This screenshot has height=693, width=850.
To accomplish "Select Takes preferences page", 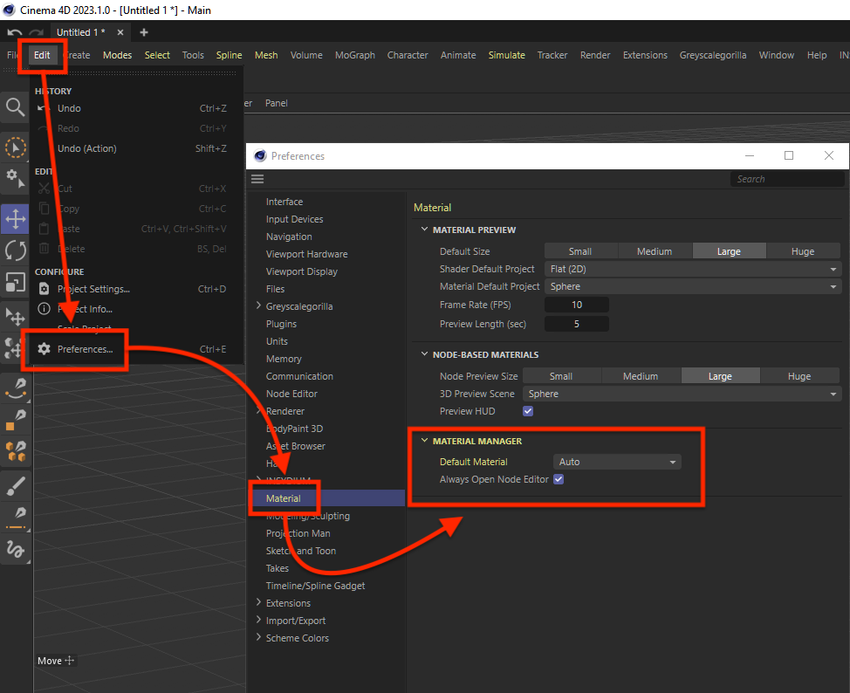I will (x=278, y=568).
